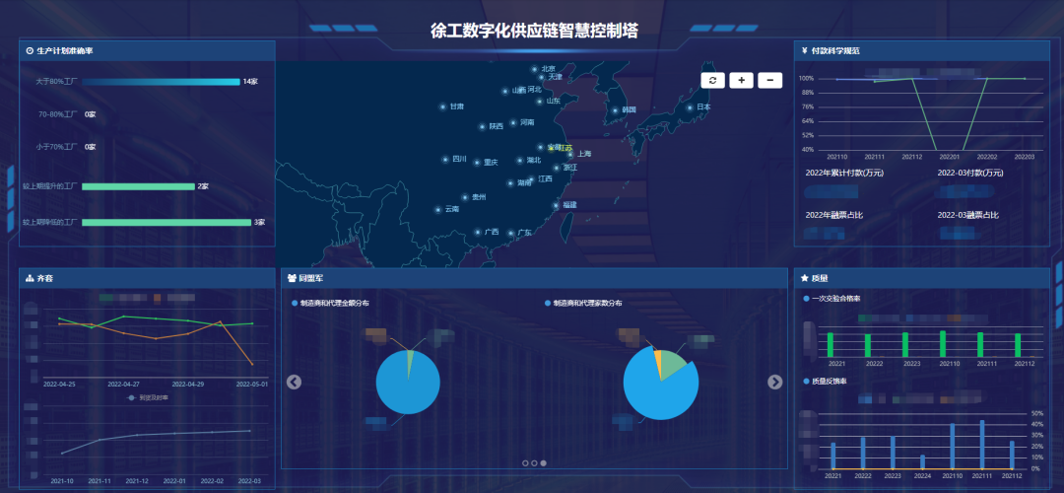The height and width of the screenshot is (493, 1064).
Task: Click the map refresh button
Action: [712, 80]
